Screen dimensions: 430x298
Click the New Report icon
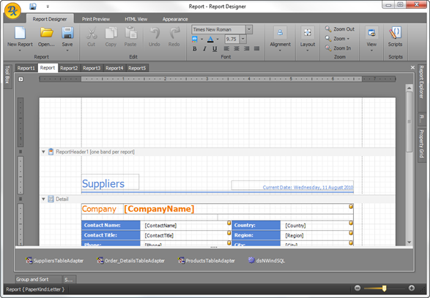click(x=20, y=33)
